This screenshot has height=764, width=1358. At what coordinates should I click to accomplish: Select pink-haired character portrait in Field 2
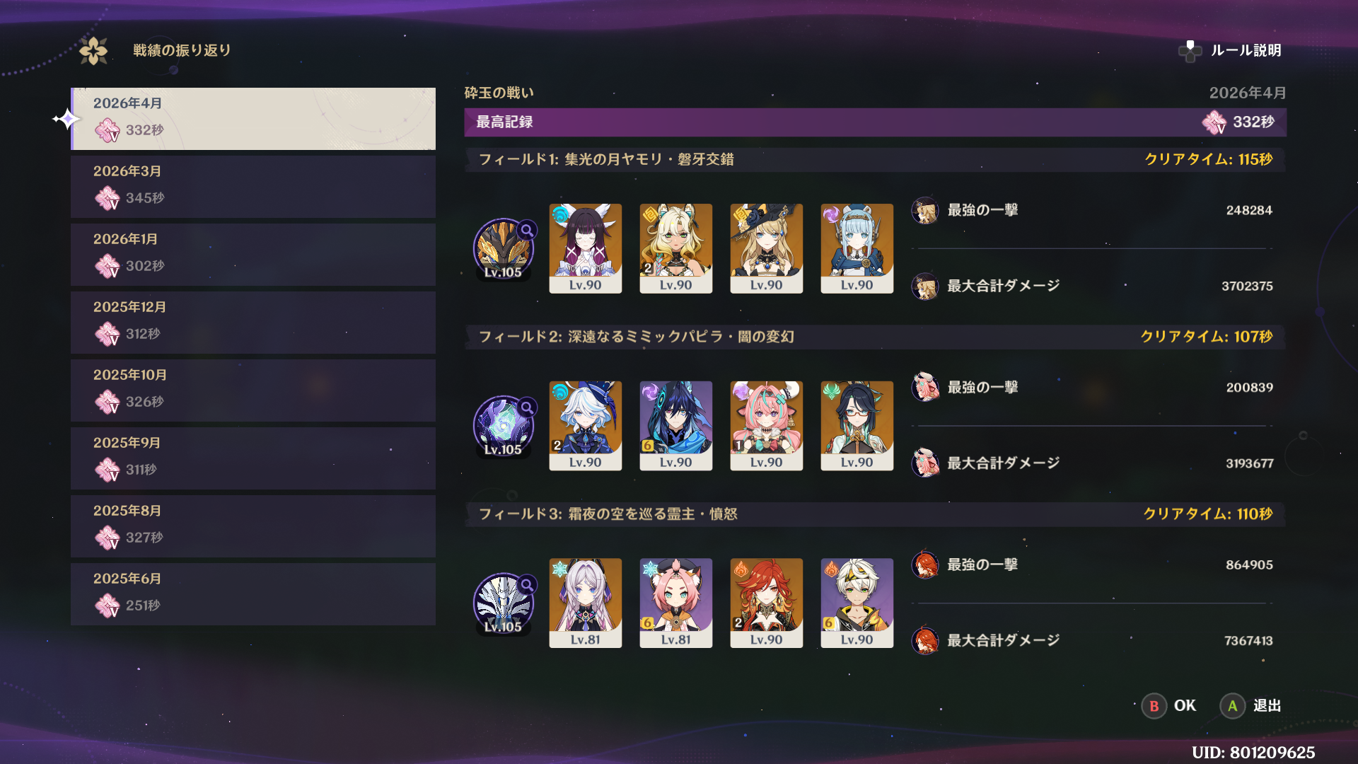[x=767, y=426]
